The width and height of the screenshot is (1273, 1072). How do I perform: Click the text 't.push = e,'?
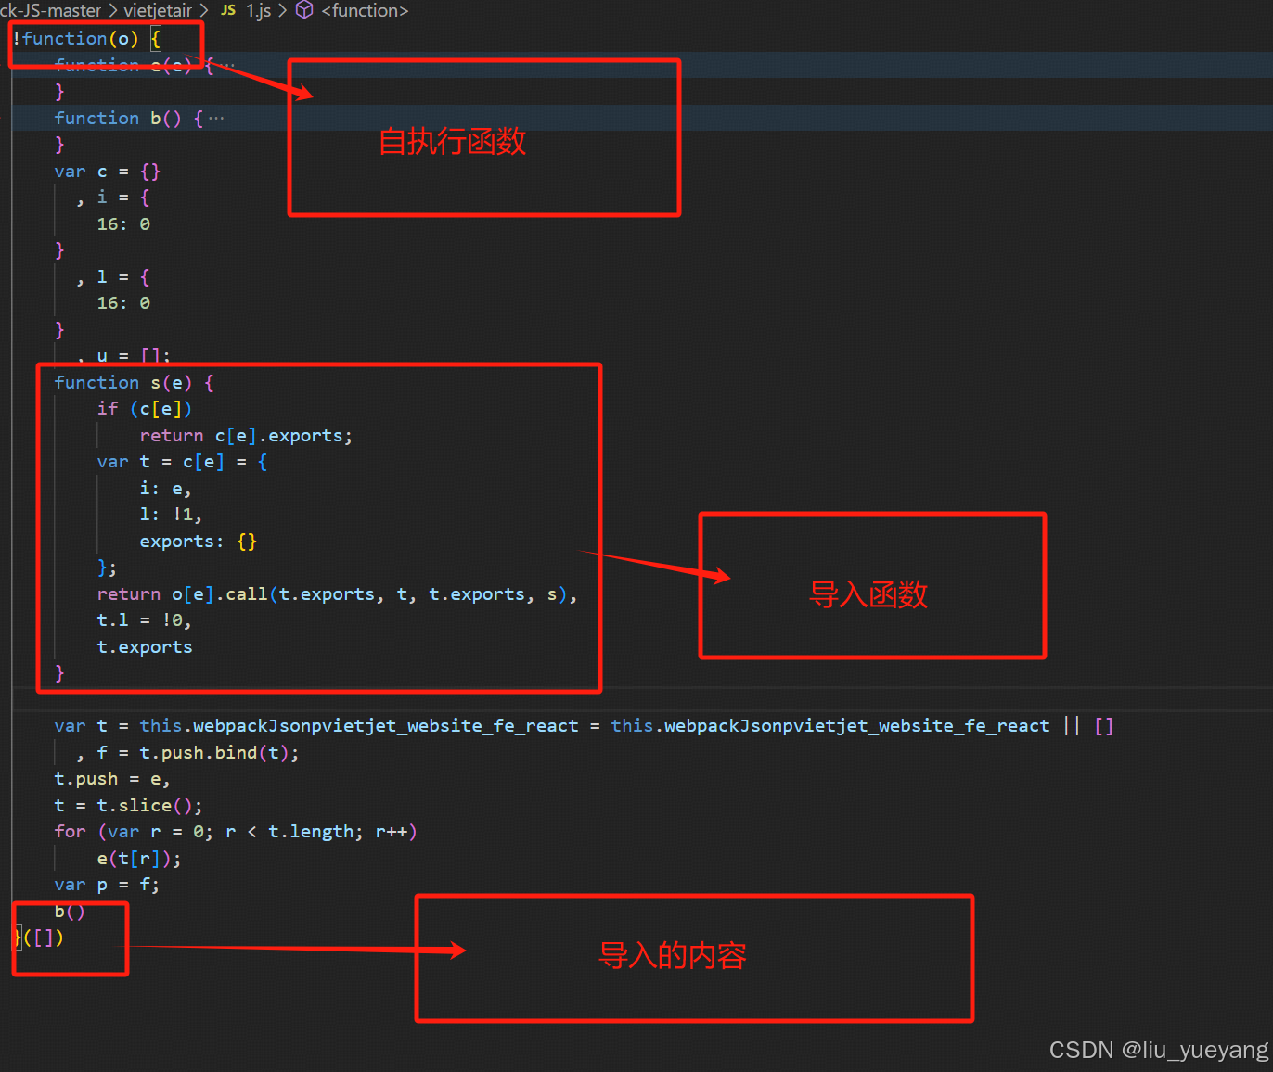click(x=112, y=778)
